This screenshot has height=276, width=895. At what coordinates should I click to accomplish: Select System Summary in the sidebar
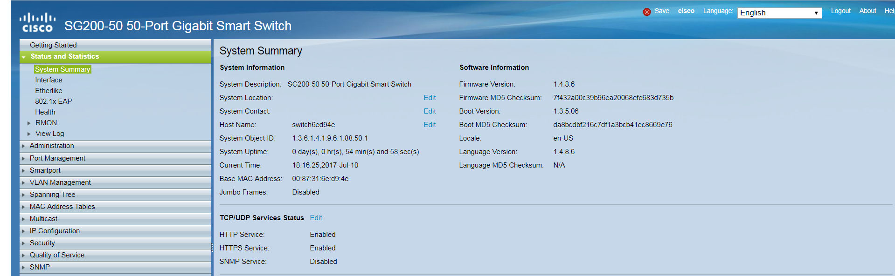click(62, 69)
